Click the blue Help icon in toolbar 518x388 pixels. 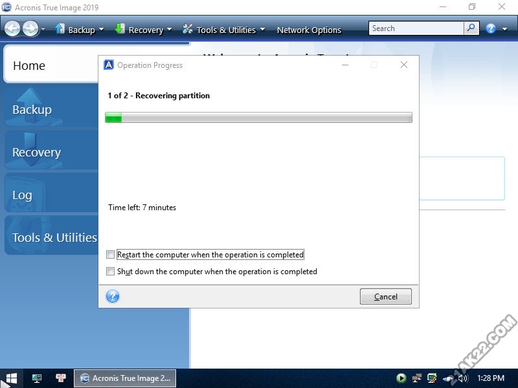pos(491,28)
